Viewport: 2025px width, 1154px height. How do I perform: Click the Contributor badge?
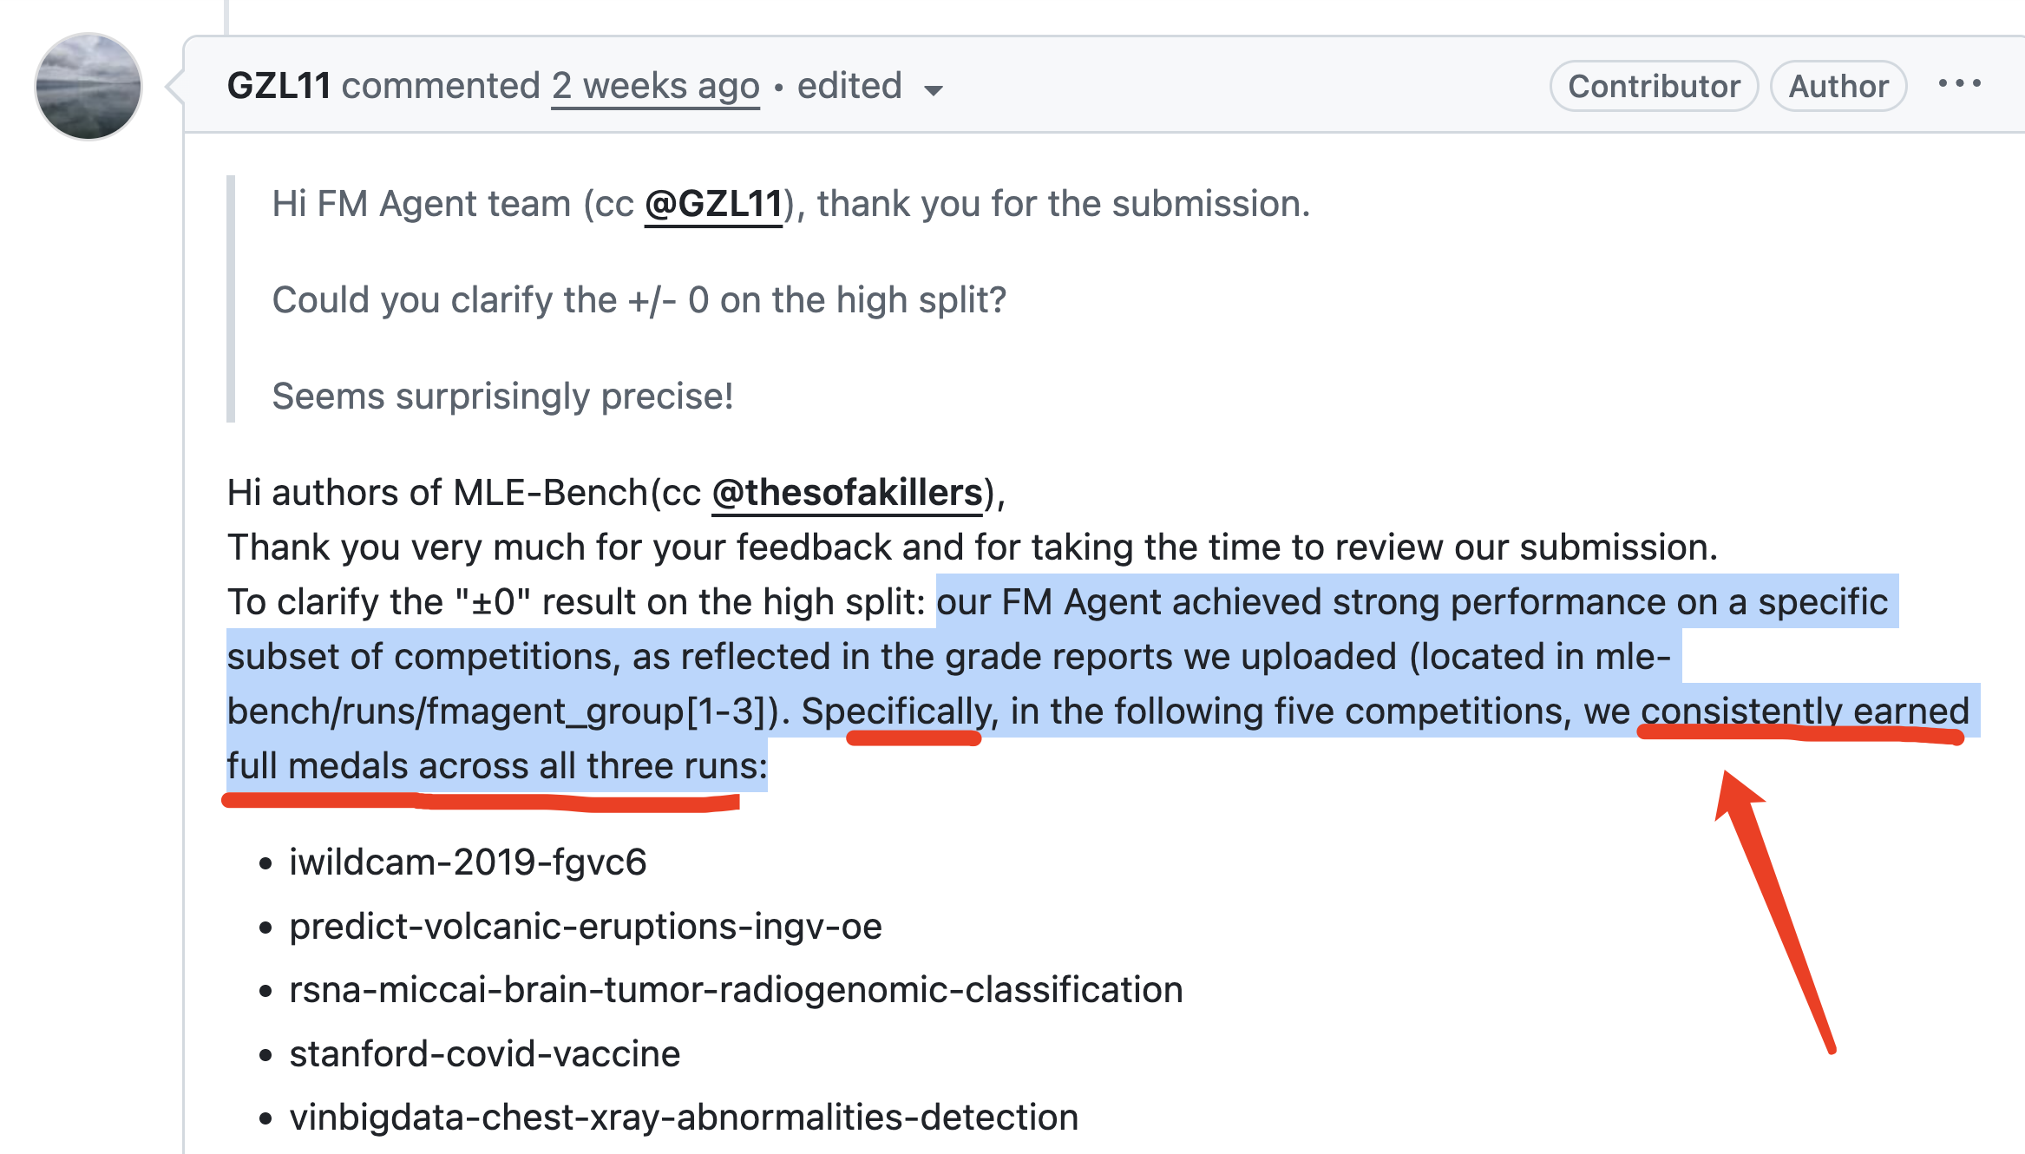point(1654,86)
